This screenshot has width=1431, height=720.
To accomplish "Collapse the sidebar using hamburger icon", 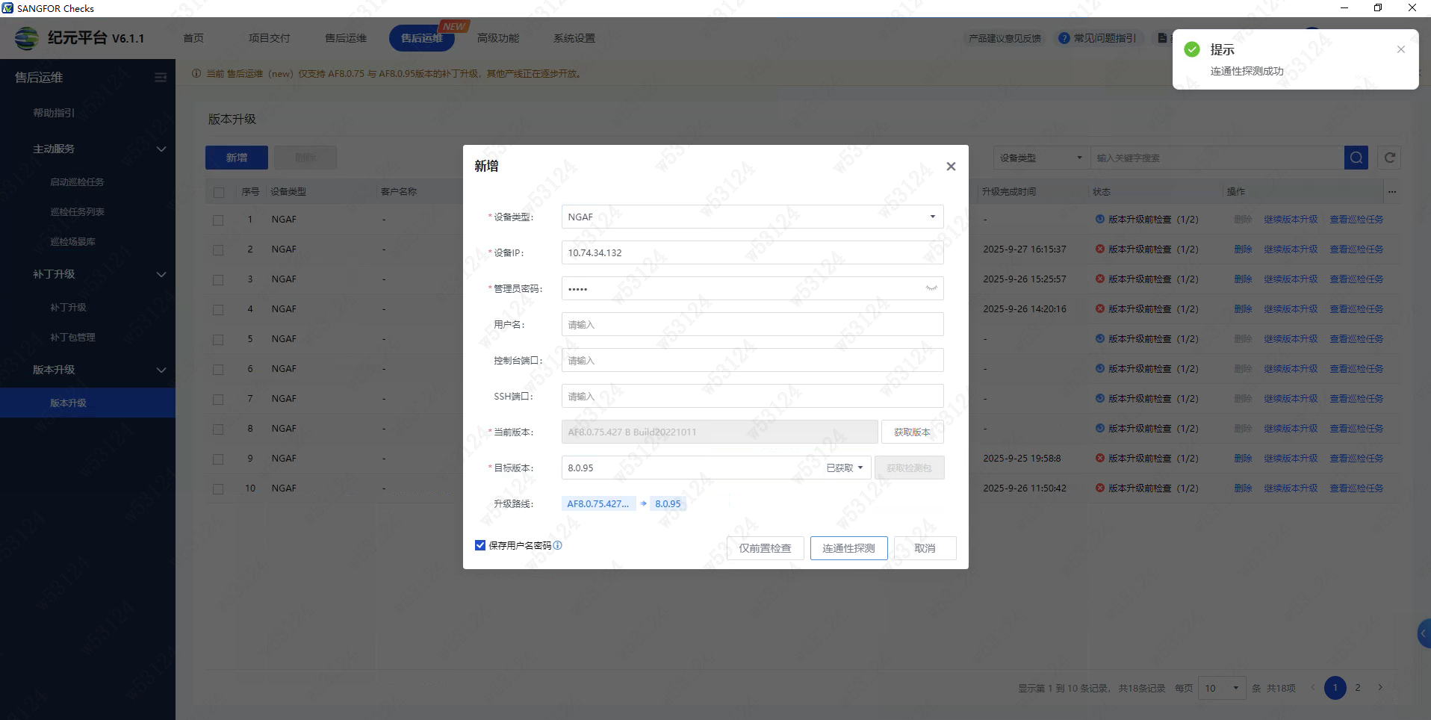I will [161, 78].
